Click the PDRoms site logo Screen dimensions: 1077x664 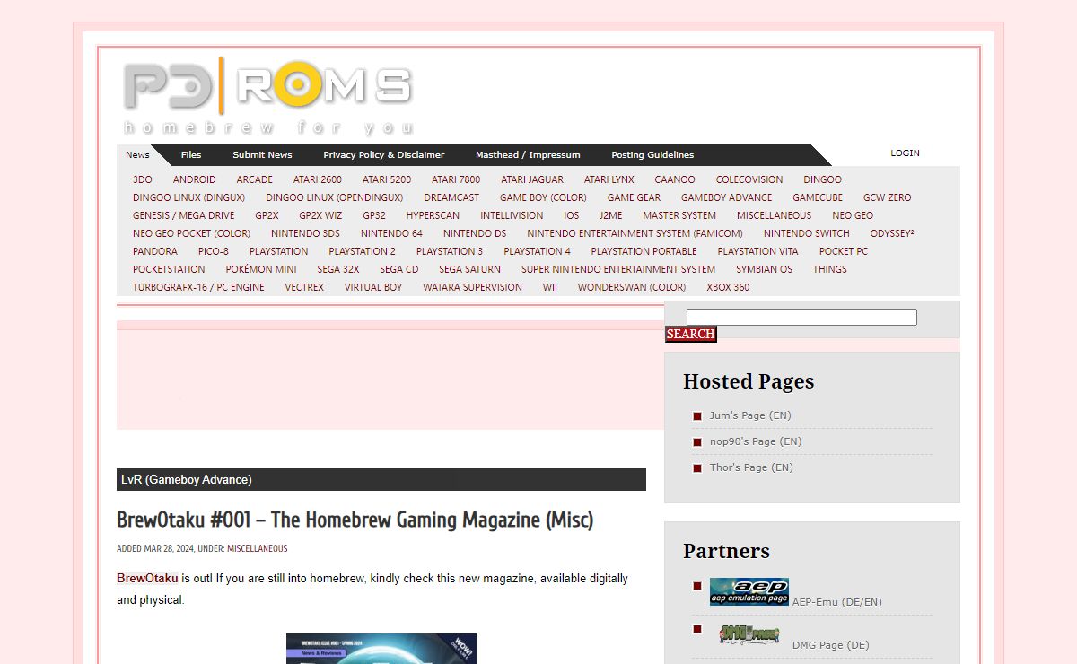(267, 95)
